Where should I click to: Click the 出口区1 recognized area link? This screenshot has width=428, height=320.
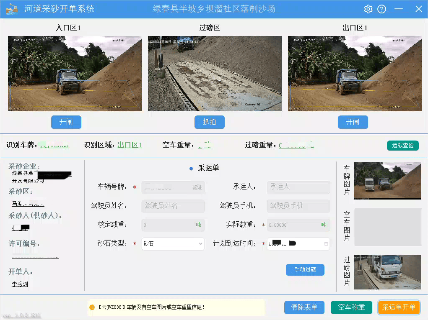tap(130, 145)
